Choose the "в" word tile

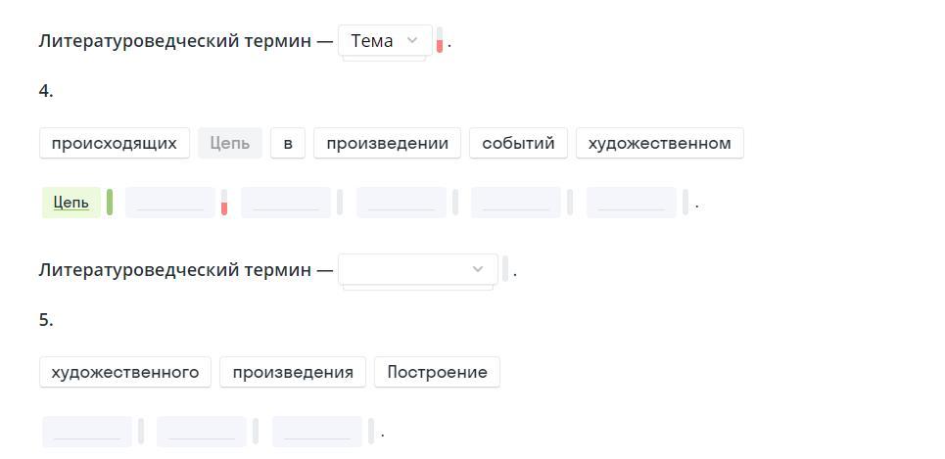[x=288, y=143]
